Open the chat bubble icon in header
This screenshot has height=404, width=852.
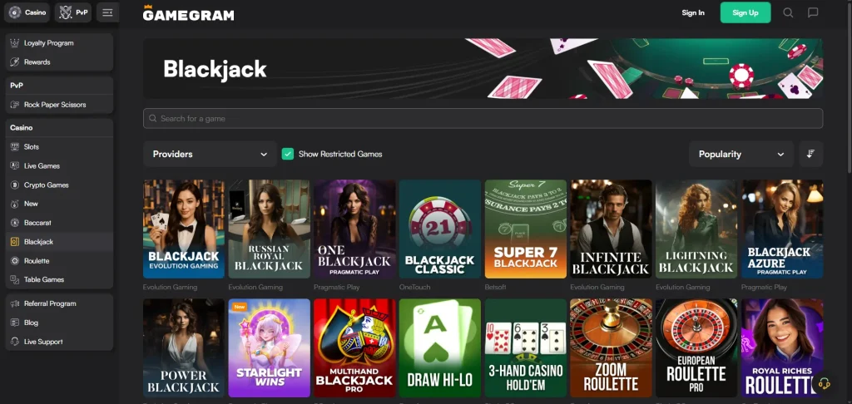pyautogui.click(x=813, y=12)
